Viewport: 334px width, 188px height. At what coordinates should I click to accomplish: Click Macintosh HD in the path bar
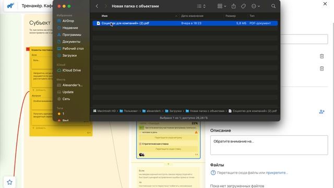click(104, 111)
